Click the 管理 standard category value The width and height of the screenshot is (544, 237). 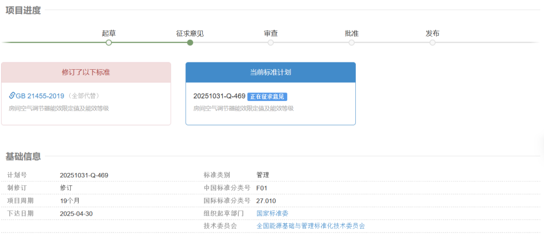point(262,175)
